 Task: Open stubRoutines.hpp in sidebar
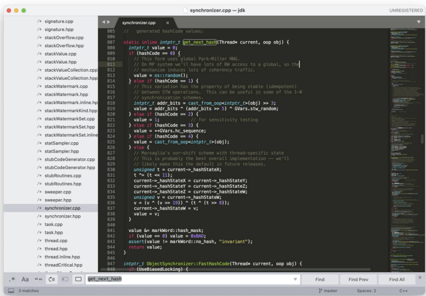[x=63, y=184]
